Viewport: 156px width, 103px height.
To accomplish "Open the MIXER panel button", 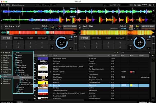I will click(47, 5).
